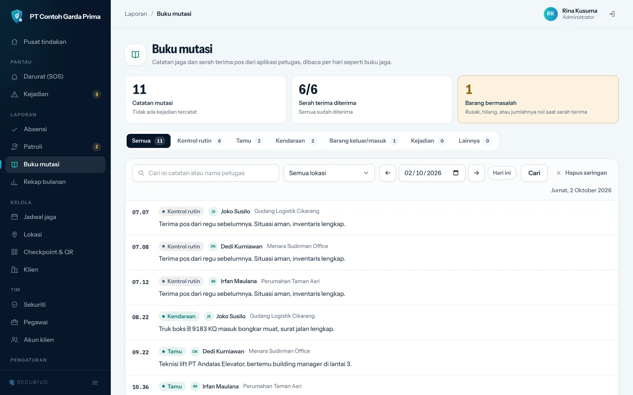Click the sidebar collapse hamburger icon
This screenshot has width=633, height=395.
point(95,382)
